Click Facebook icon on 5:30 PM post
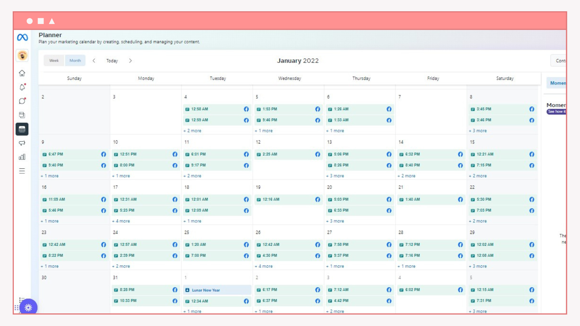This screenshot has height=326, width=580. point(532,200)
